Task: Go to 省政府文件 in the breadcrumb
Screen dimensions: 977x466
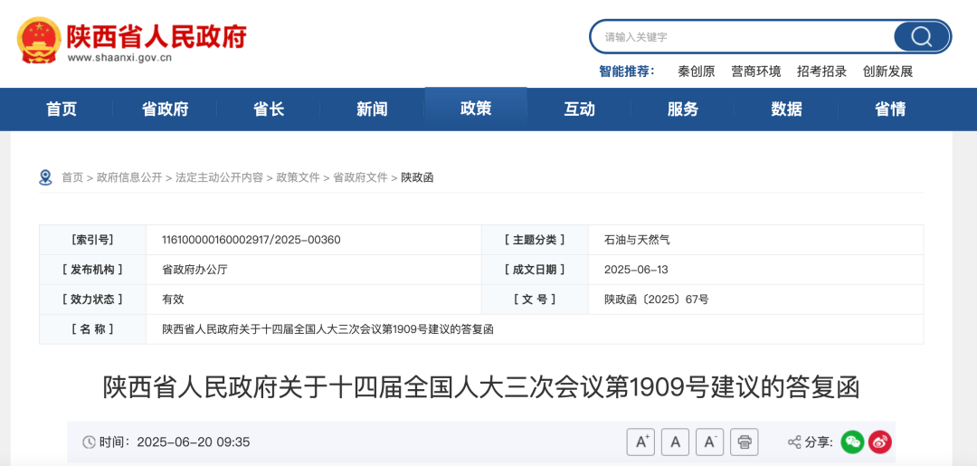Action: pos(360,177)
